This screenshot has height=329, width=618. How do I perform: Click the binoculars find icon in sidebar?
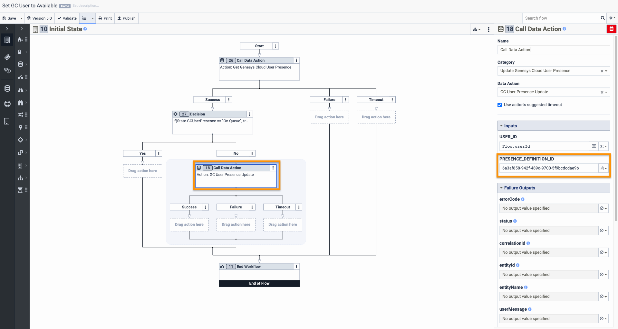(x=20, y=103)
